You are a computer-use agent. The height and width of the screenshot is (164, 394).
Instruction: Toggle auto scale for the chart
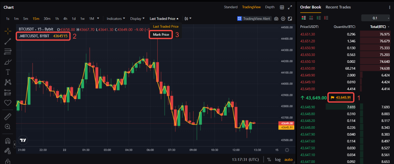[288, 159]
